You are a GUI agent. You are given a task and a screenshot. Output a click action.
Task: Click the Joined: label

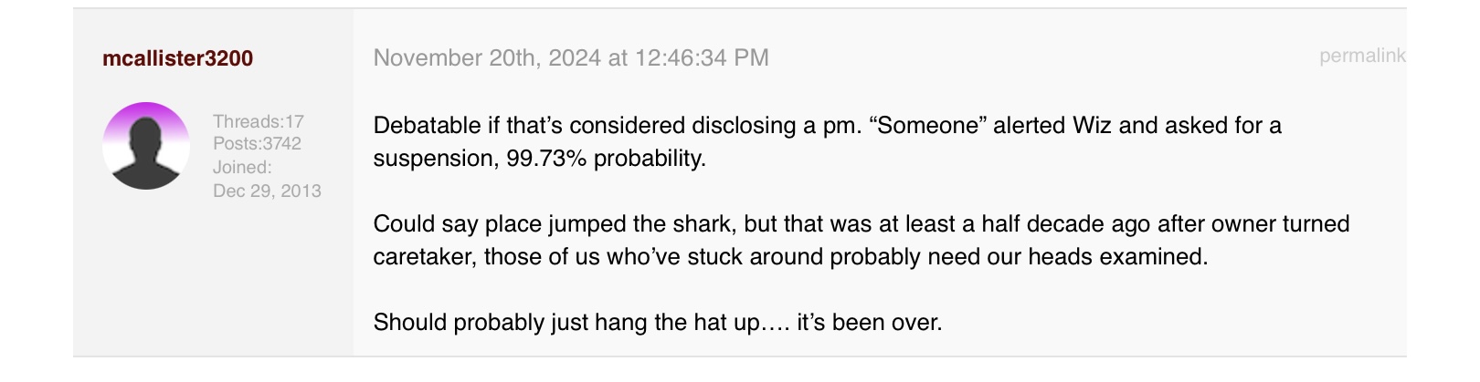[242, 167]
